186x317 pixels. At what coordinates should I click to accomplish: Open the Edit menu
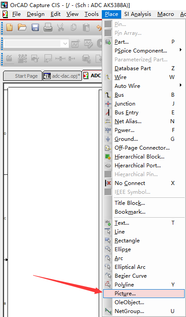coord(56,14)
